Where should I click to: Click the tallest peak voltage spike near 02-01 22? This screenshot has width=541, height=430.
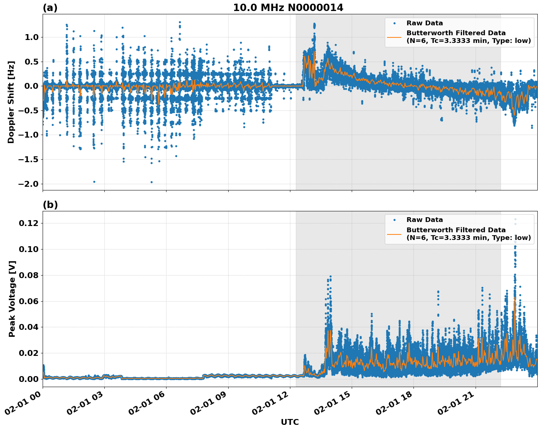[515, 253]
